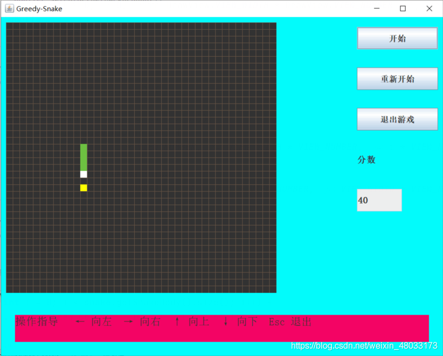This screenshot has height=356, width=443.
Task: Click the Greedy-Snake title text
Action: [x=39, y=9]
